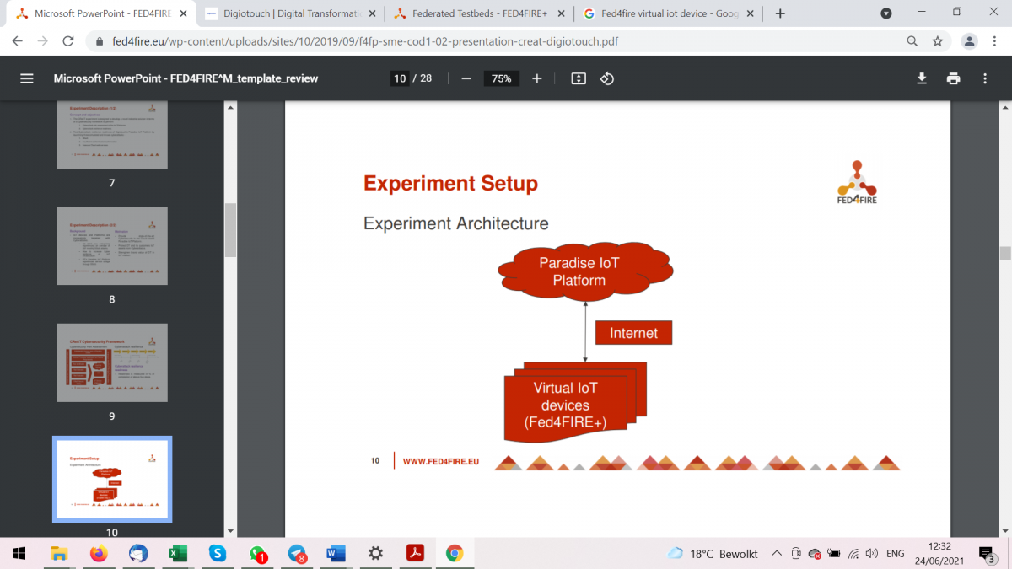Zoom out of the PDF document
This screenshot has height=569, width=1012.
coord(466,78)
